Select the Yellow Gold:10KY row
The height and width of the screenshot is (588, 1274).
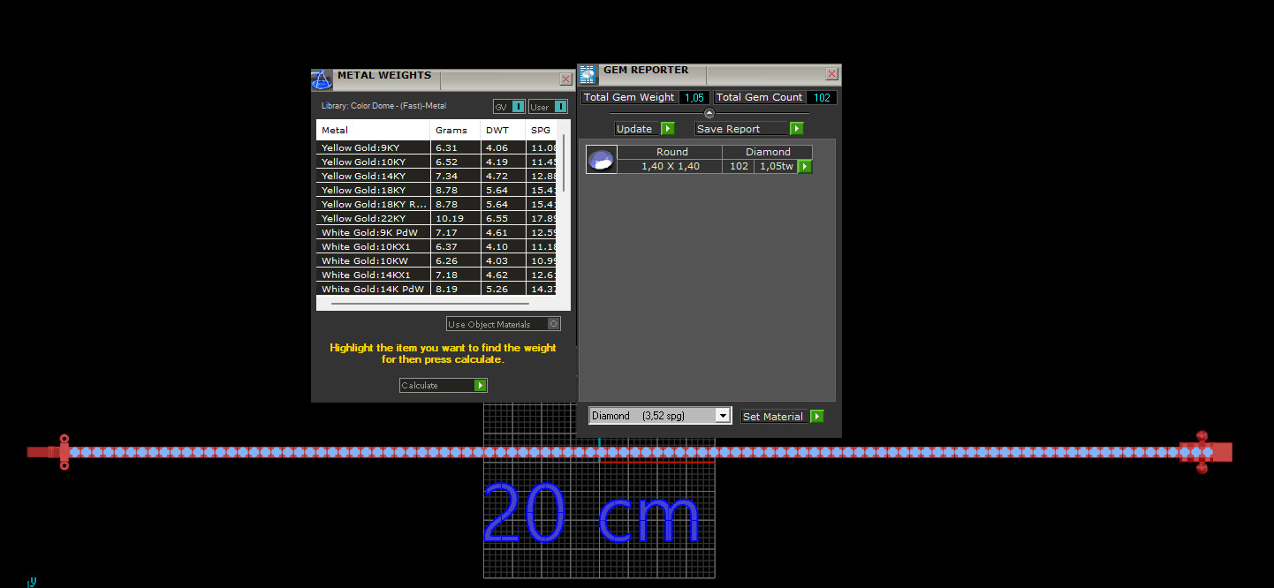436,162
